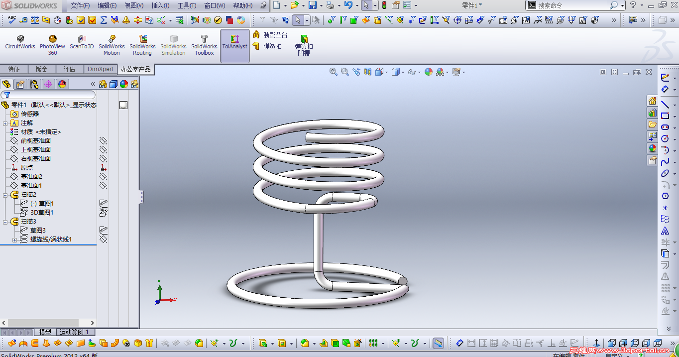Open the DimXpertManager crosshair tab
The image size is (679, 357).
coord(48,84)
